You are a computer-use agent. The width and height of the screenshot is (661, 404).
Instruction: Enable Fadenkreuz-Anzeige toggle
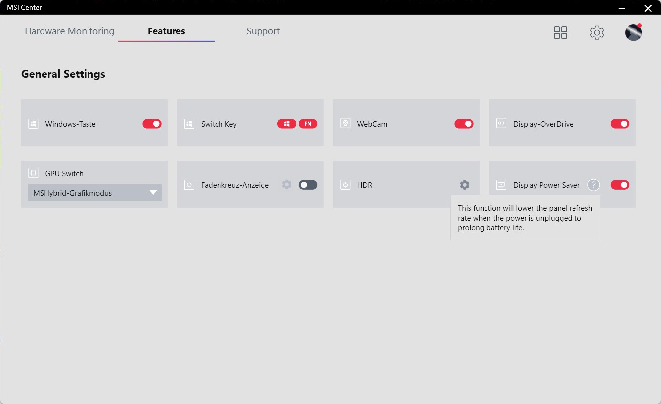pos(308,185)
